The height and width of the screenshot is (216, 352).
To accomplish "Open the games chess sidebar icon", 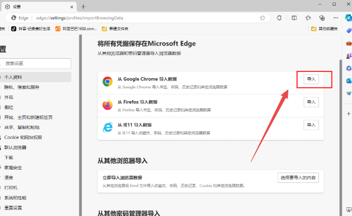I will 349,56.
